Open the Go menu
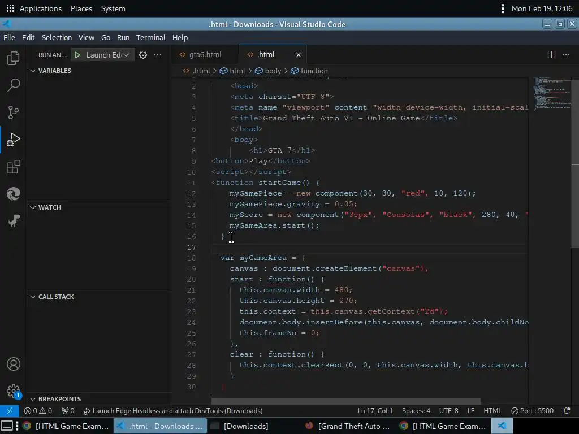 coord(106,38)
